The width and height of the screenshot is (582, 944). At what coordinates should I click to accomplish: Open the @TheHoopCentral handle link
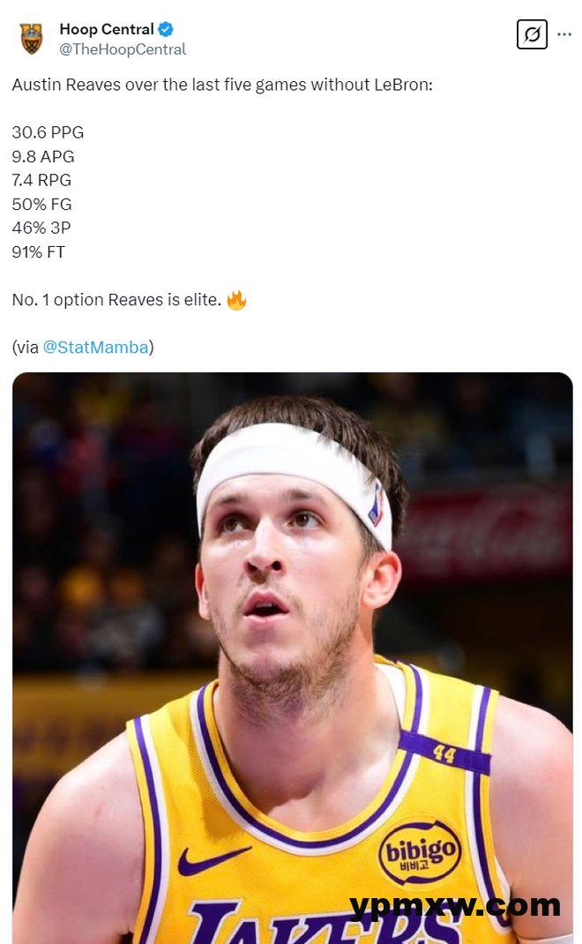pos(123,49)
